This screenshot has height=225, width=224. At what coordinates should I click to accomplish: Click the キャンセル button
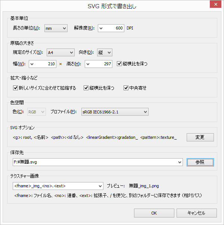[197, 213]
